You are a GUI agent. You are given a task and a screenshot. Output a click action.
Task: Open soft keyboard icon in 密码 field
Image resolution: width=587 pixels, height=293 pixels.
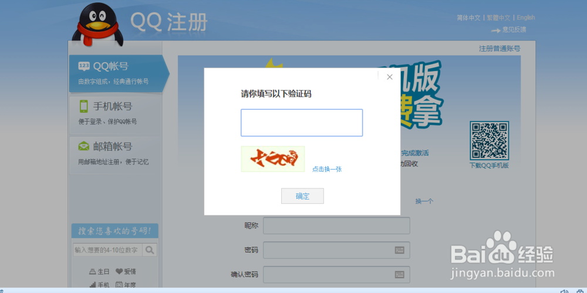point(399,250)
